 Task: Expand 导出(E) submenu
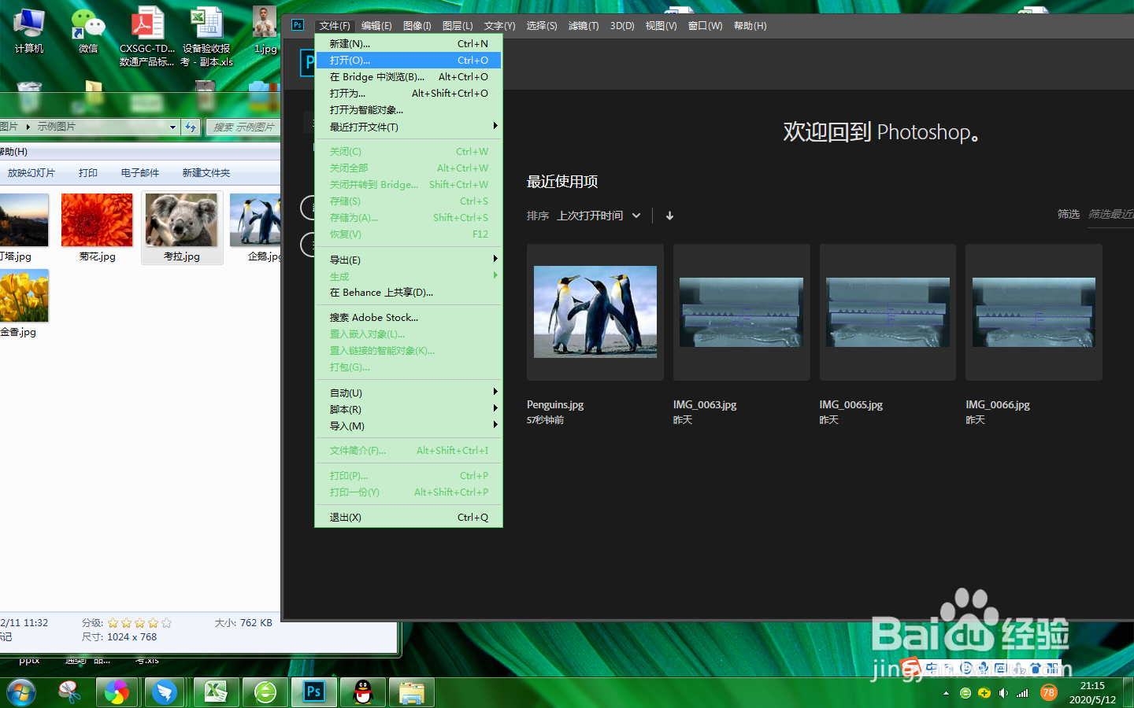point(408,260)
